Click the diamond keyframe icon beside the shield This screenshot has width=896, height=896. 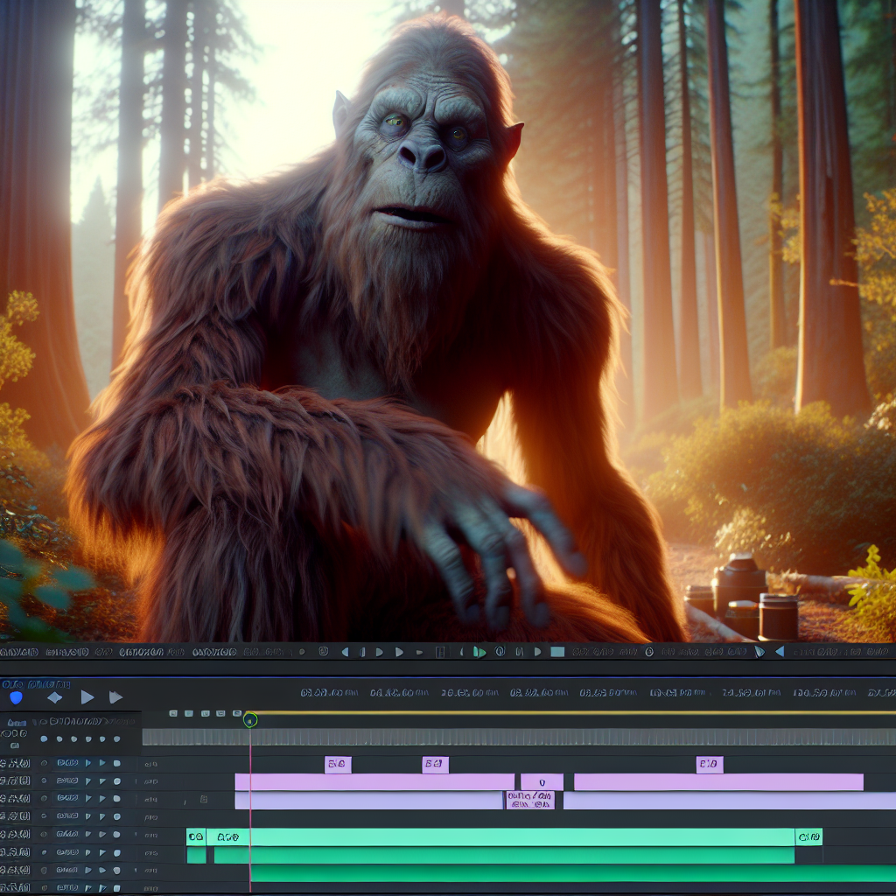click(54, 697)
